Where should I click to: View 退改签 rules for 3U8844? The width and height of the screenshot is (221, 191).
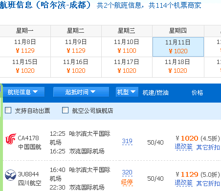(183, 183)
